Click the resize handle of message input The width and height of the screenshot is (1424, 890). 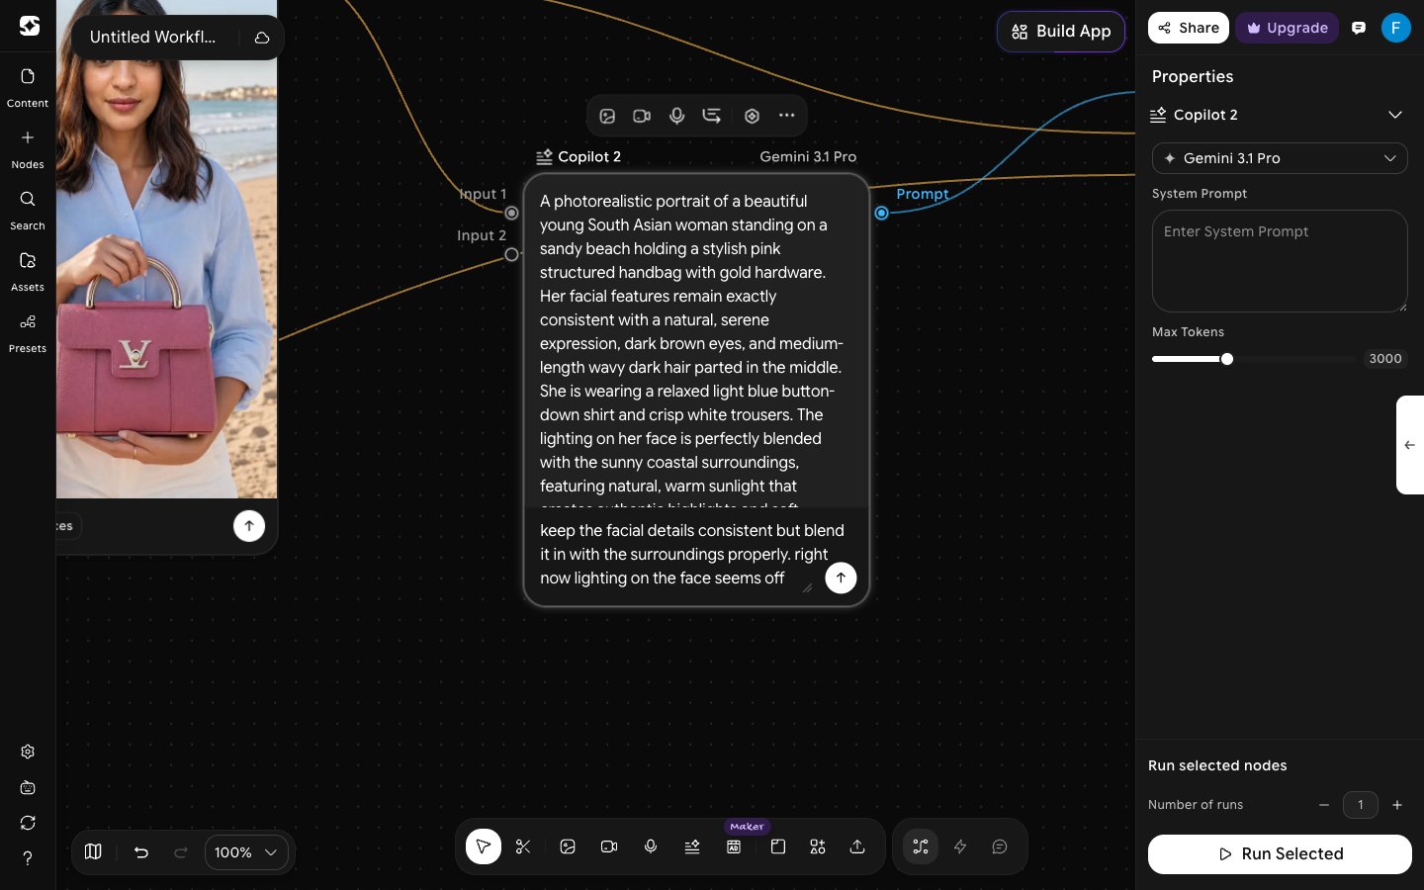tap(807, 587)
